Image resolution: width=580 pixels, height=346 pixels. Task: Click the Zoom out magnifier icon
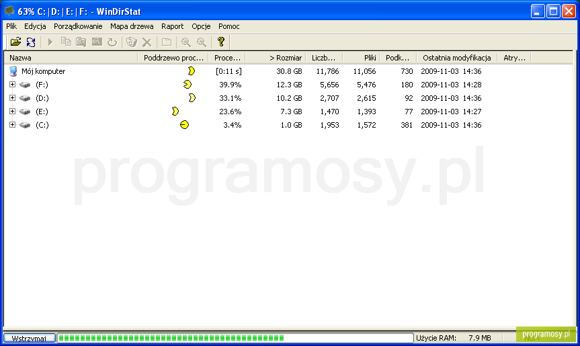coord(201,42)
